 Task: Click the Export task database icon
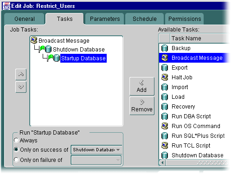165,68
